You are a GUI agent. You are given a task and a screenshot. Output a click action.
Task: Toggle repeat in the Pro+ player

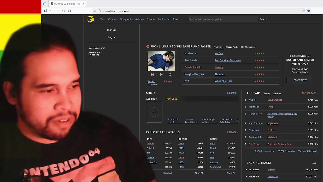point(170,75)
